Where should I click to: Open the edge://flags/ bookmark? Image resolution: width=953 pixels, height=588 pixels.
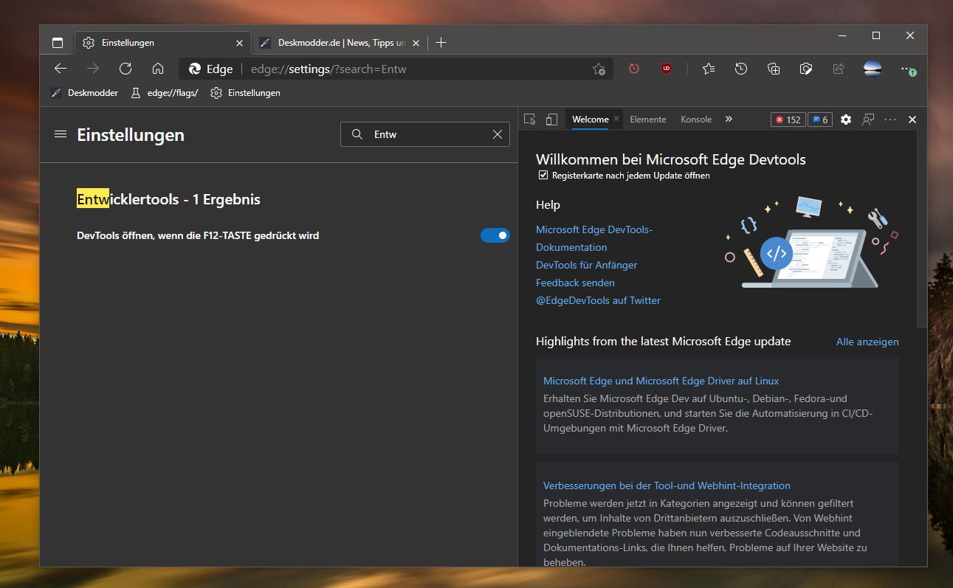coord(165,93)
